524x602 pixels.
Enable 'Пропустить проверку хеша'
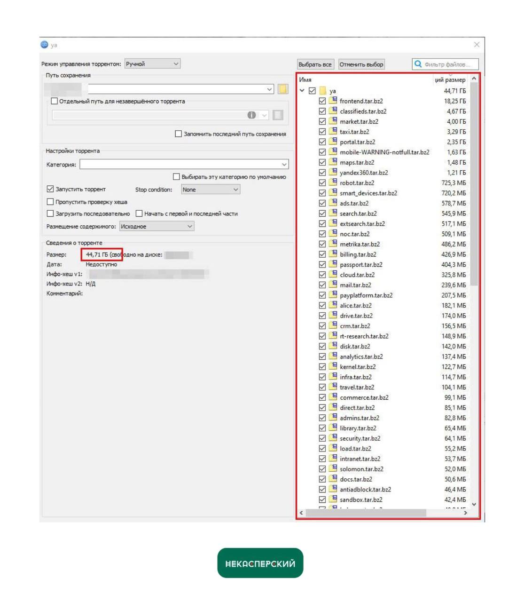tap(50, 202)
